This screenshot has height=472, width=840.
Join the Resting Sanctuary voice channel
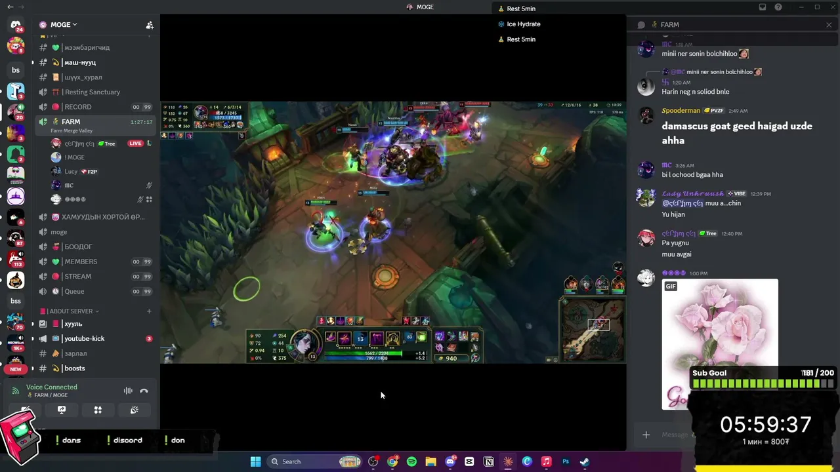(96, 92)
